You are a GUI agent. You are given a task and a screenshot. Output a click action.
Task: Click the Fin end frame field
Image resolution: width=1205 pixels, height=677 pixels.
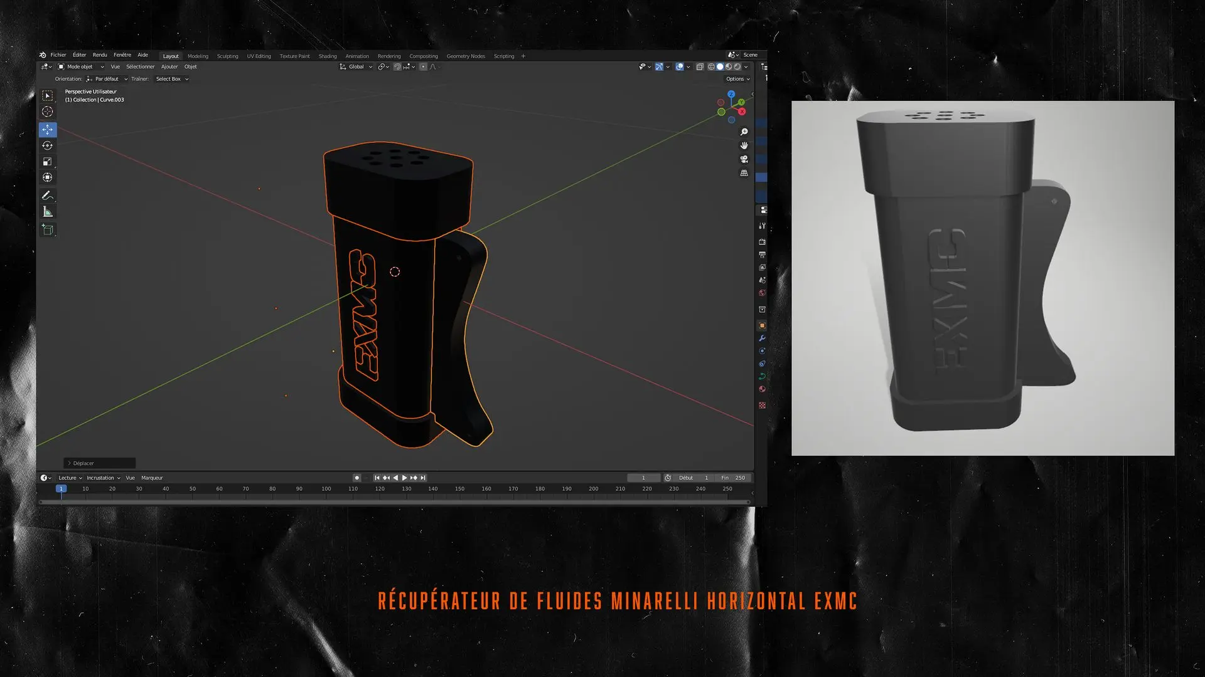pyautogui.click(x=734, y=478)
